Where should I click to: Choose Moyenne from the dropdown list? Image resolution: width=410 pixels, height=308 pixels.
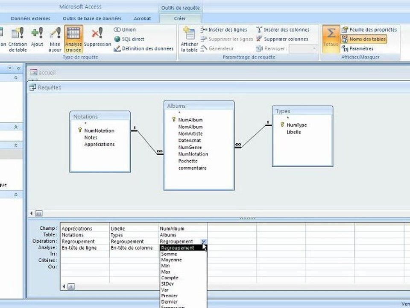(183, 260)
